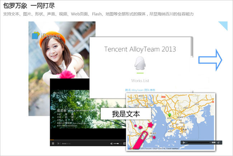Adjust the video volume slider

point(116,143)
